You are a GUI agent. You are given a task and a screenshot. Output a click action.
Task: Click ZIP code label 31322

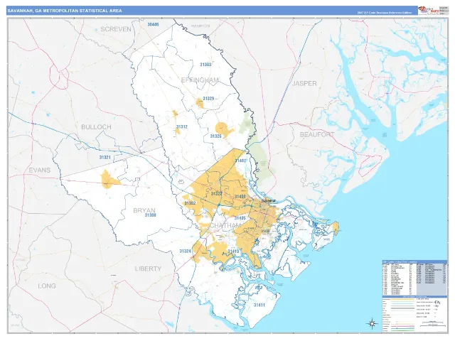point(216,194)
